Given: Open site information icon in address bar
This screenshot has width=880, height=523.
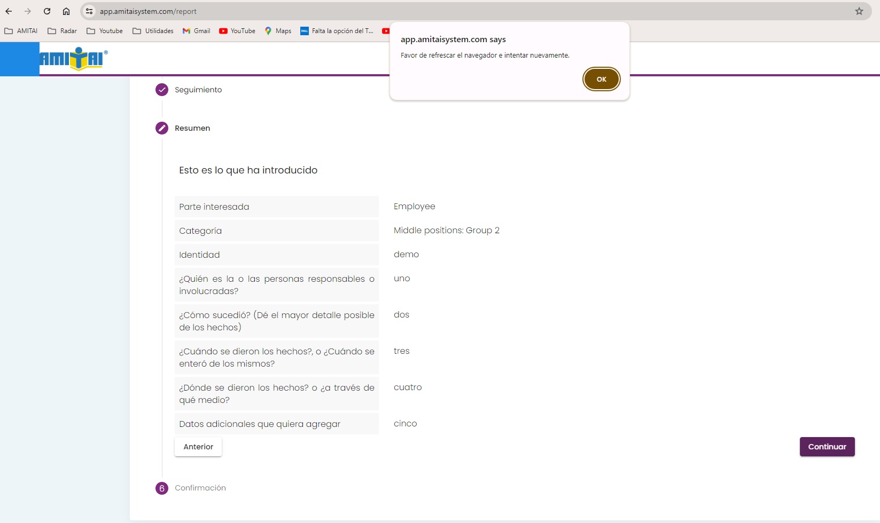Looking at the screenshot, I should click(x=89, y=11).
